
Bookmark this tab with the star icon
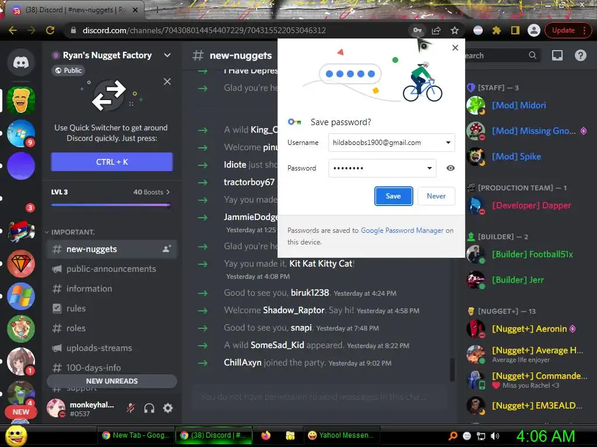[455, 30]
